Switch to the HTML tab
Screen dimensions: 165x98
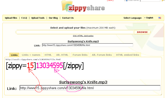pos(48,55)
